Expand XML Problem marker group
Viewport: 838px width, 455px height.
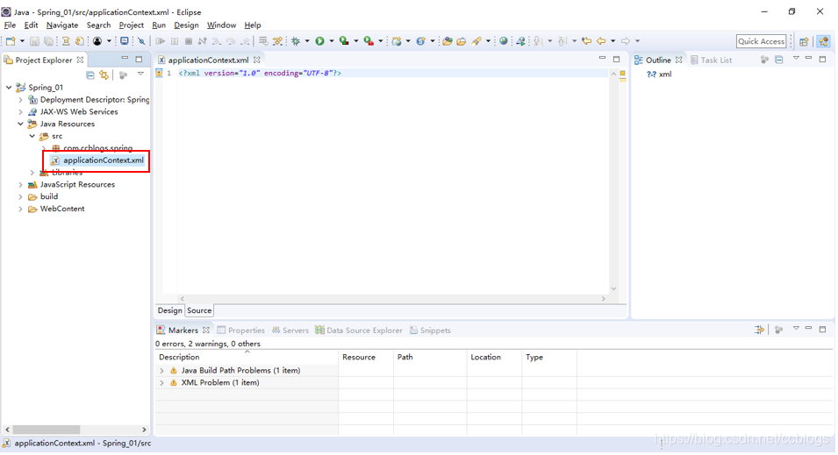(x=162, y=382)
